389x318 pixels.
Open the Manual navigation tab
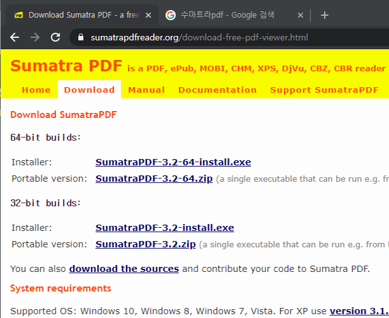tap(146, 90)
